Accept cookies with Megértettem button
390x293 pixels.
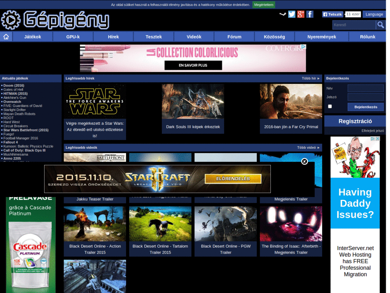coord(264,5)
